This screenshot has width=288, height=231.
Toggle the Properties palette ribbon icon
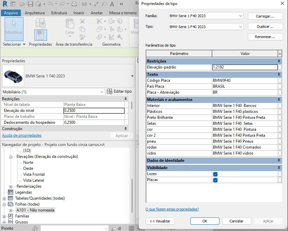pyautogui.click(x=41, y=35)
